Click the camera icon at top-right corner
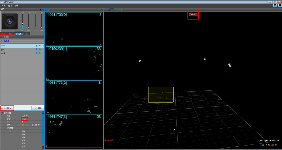This screenshot has height=150, width=282. pos(275,5)
